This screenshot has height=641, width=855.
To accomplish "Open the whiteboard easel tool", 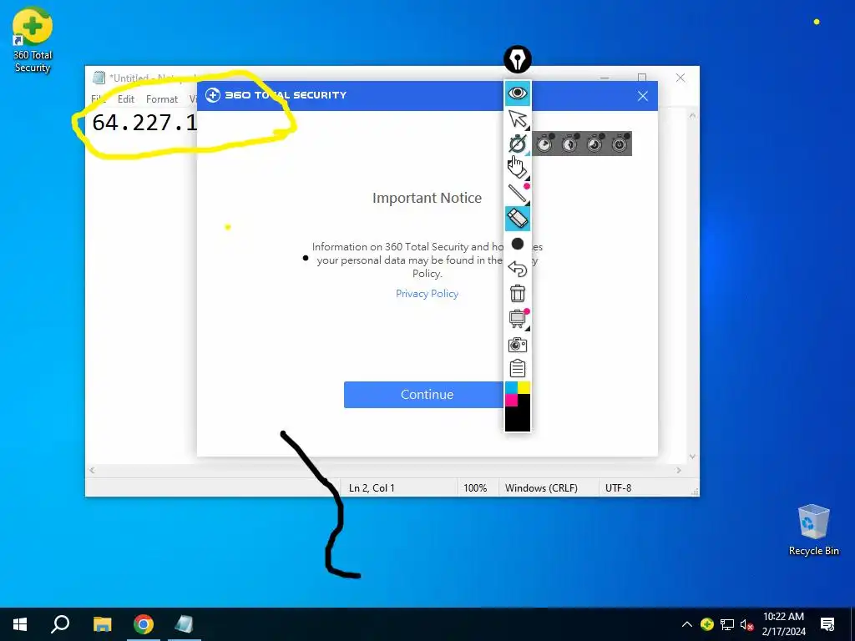I will tap(518, 319).
